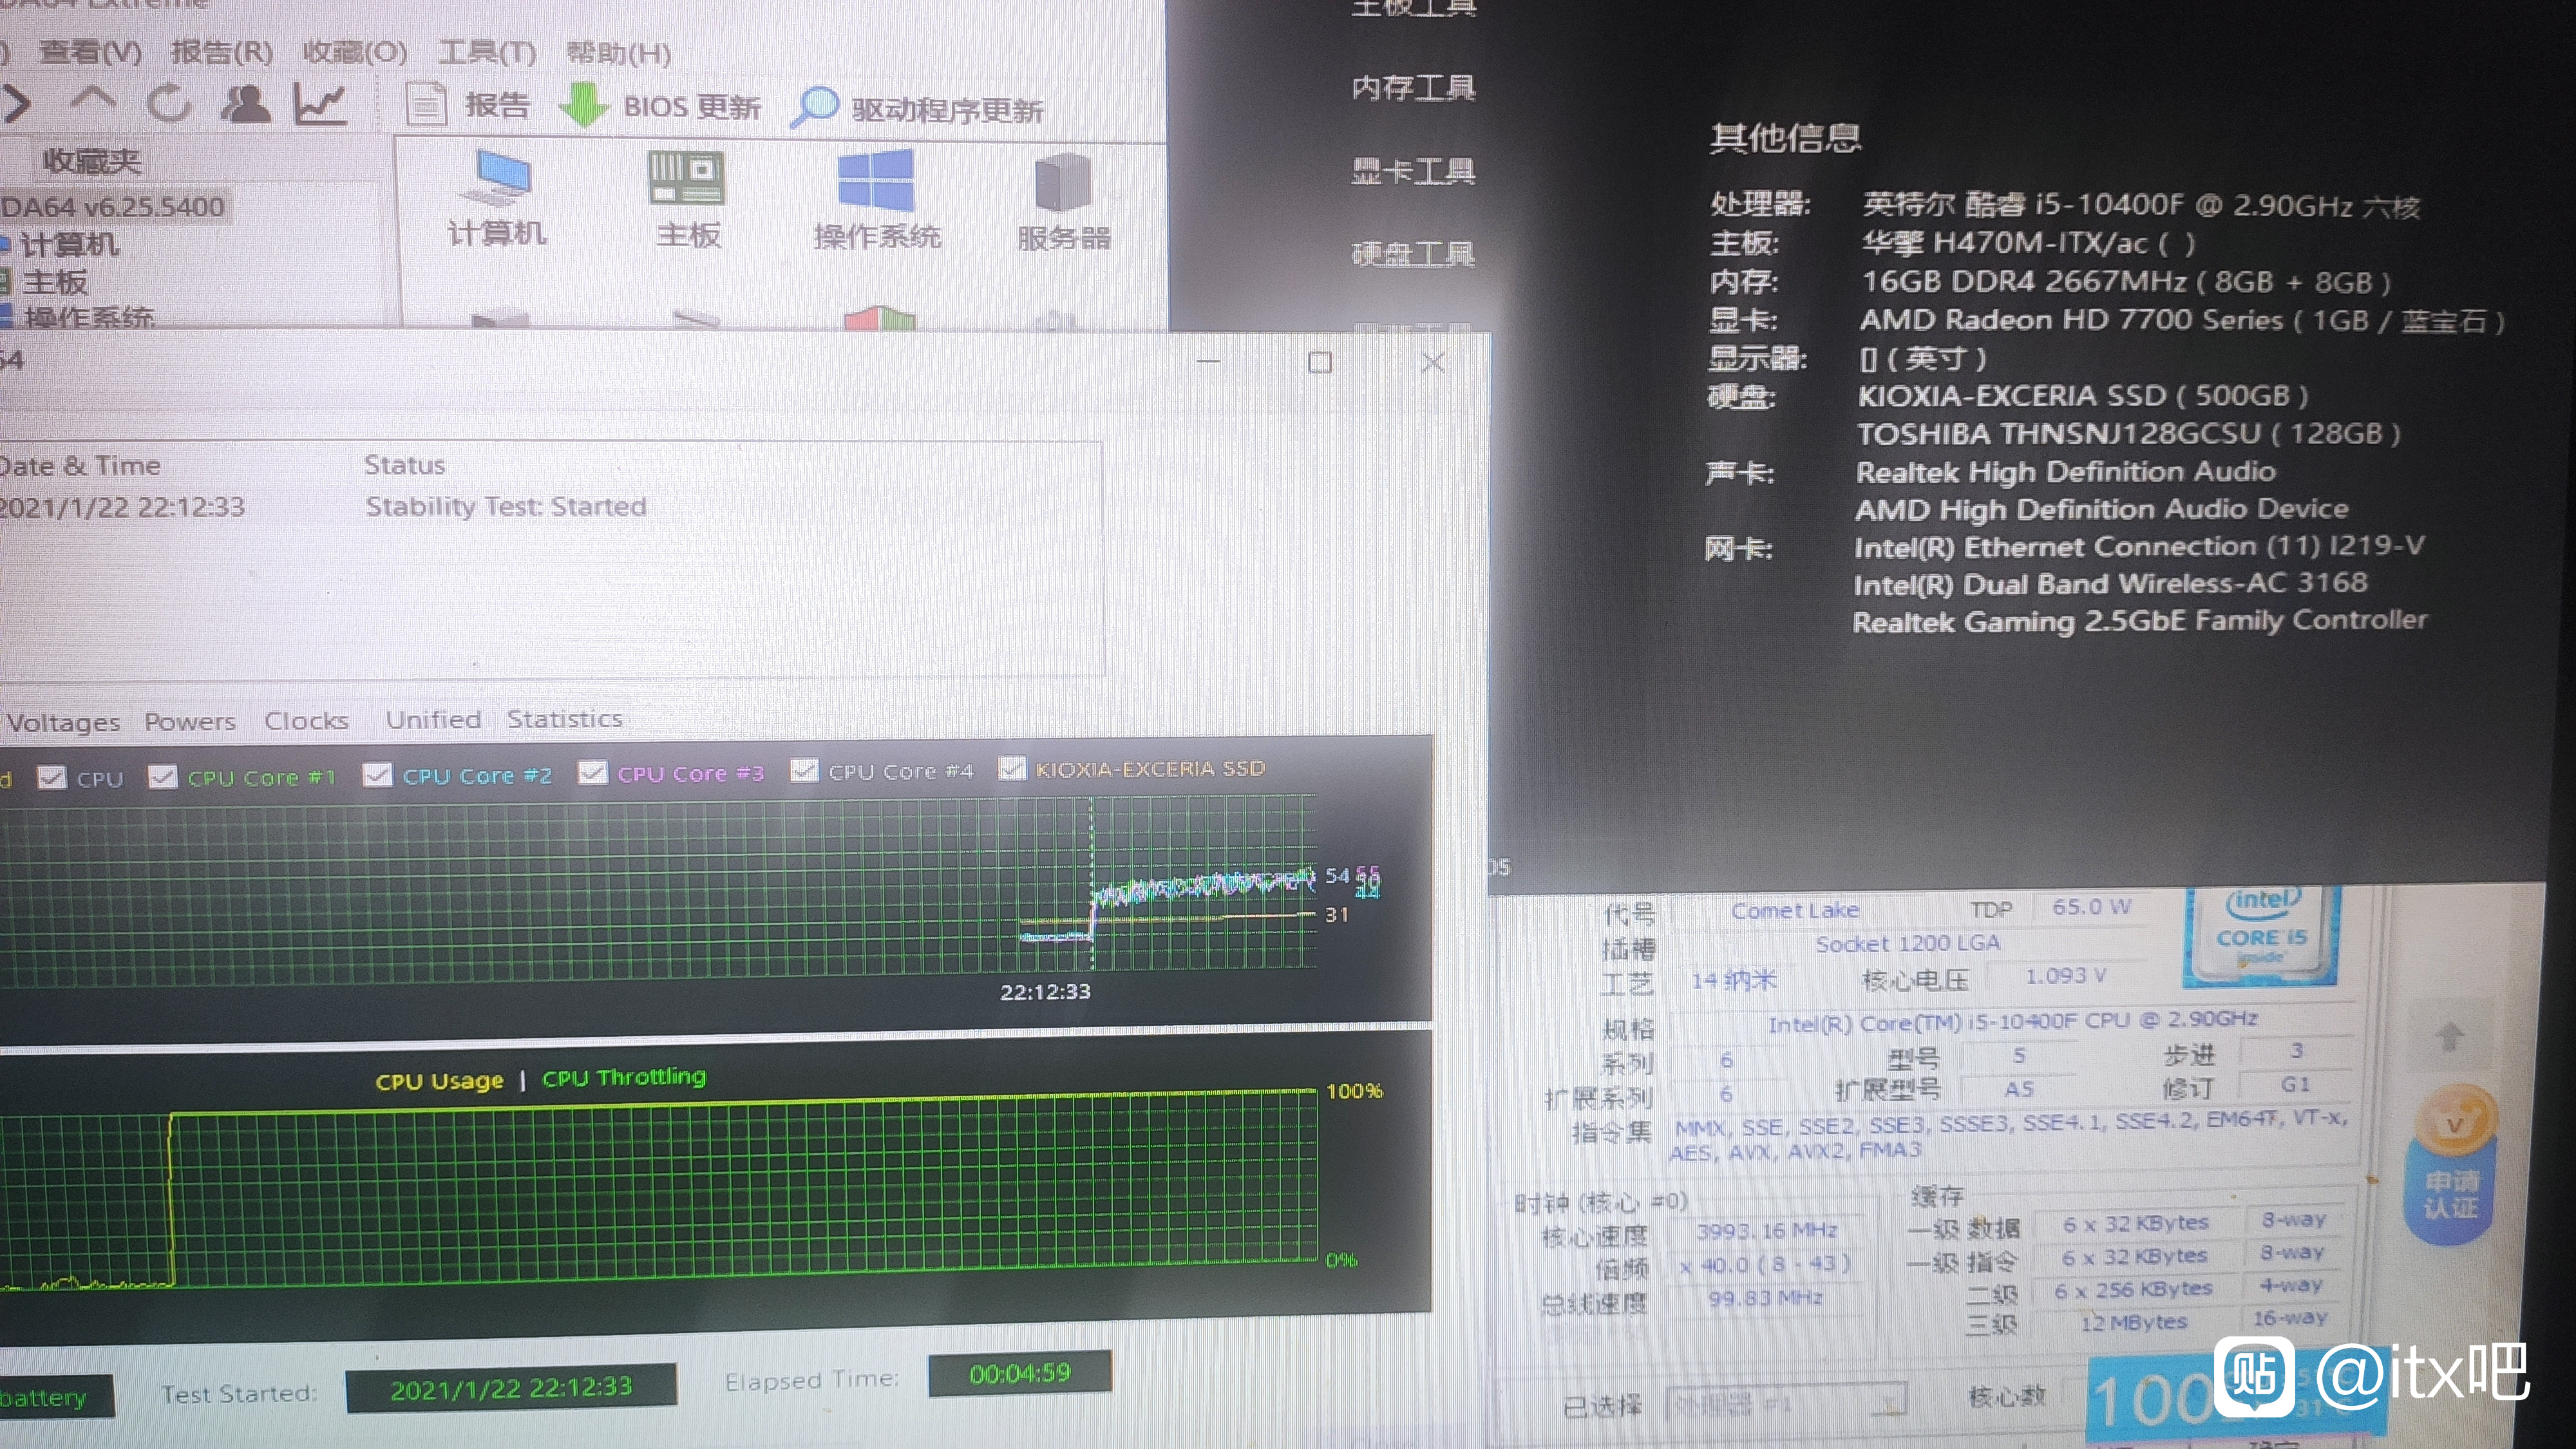Click the user profile toolbar icon
This screenshot has height=1449, width=2576.
tap(246, 103)
